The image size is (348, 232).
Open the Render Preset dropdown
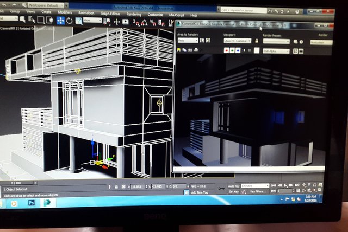click(276, 41)
